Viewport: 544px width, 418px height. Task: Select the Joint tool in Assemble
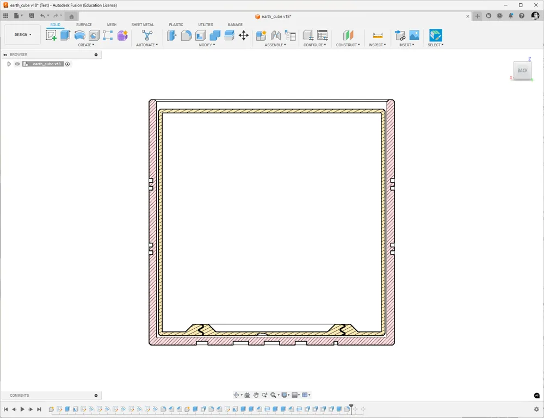click(276, 35)
